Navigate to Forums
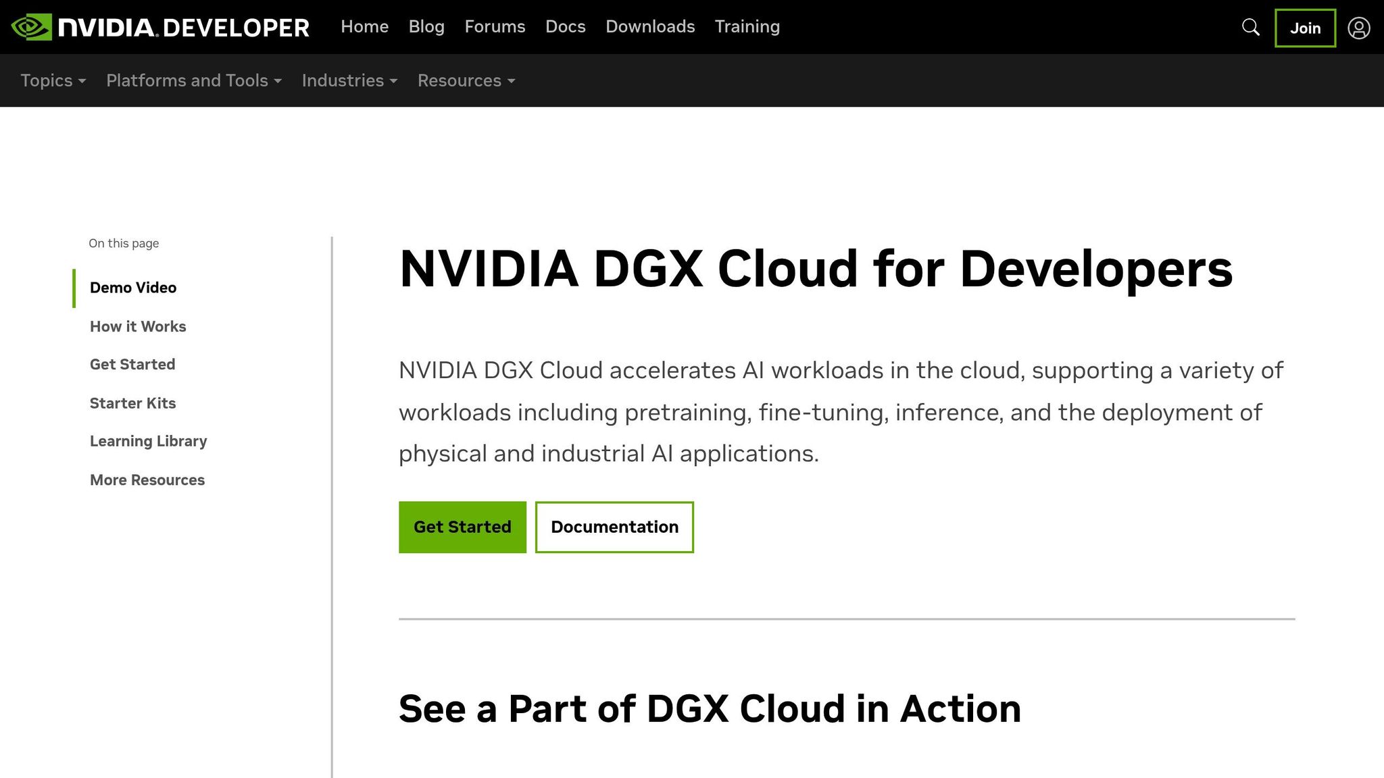This screenshot has height=778, width=1384. click(495, 26)
